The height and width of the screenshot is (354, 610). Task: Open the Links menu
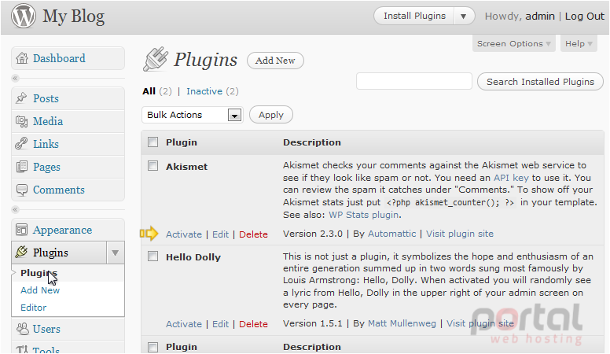pyautogui.click(x=46, y=144)
